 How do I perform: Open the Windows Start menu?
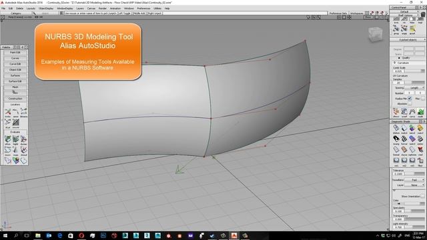(x=5, y=235)
